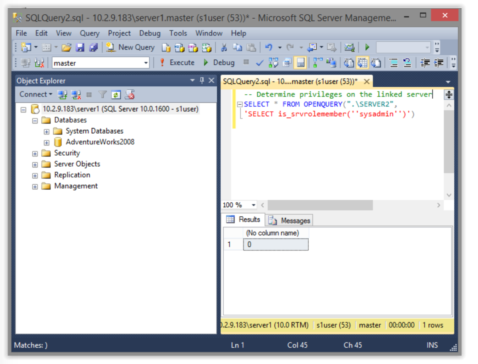Toggle Include Client Statistics
Viewport: 478px width, 364px height.
(331, 63)
